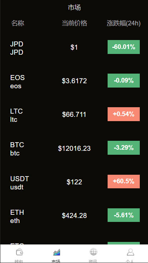Click the ETH -5.61% change badge
Viewport: 148px width, 263px height.
pos(124,215)
